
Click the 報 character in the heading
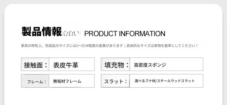57,31
